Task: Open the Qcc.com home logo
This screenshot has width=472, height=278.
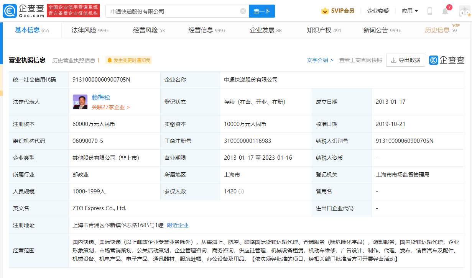Action: tap(24, 11)
